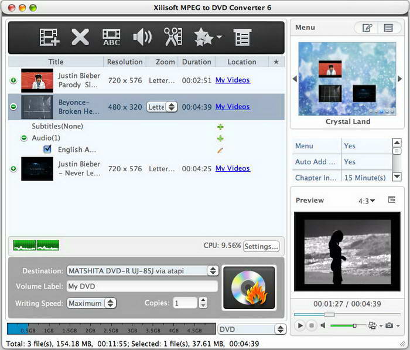Click the menu edit pencil icon
The height and width of the screenshot is (350, 410).
coord(367,28)
